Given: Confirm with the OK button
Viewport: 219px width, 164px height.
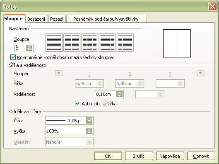Looking at the screenshot, I should point(108,156).
